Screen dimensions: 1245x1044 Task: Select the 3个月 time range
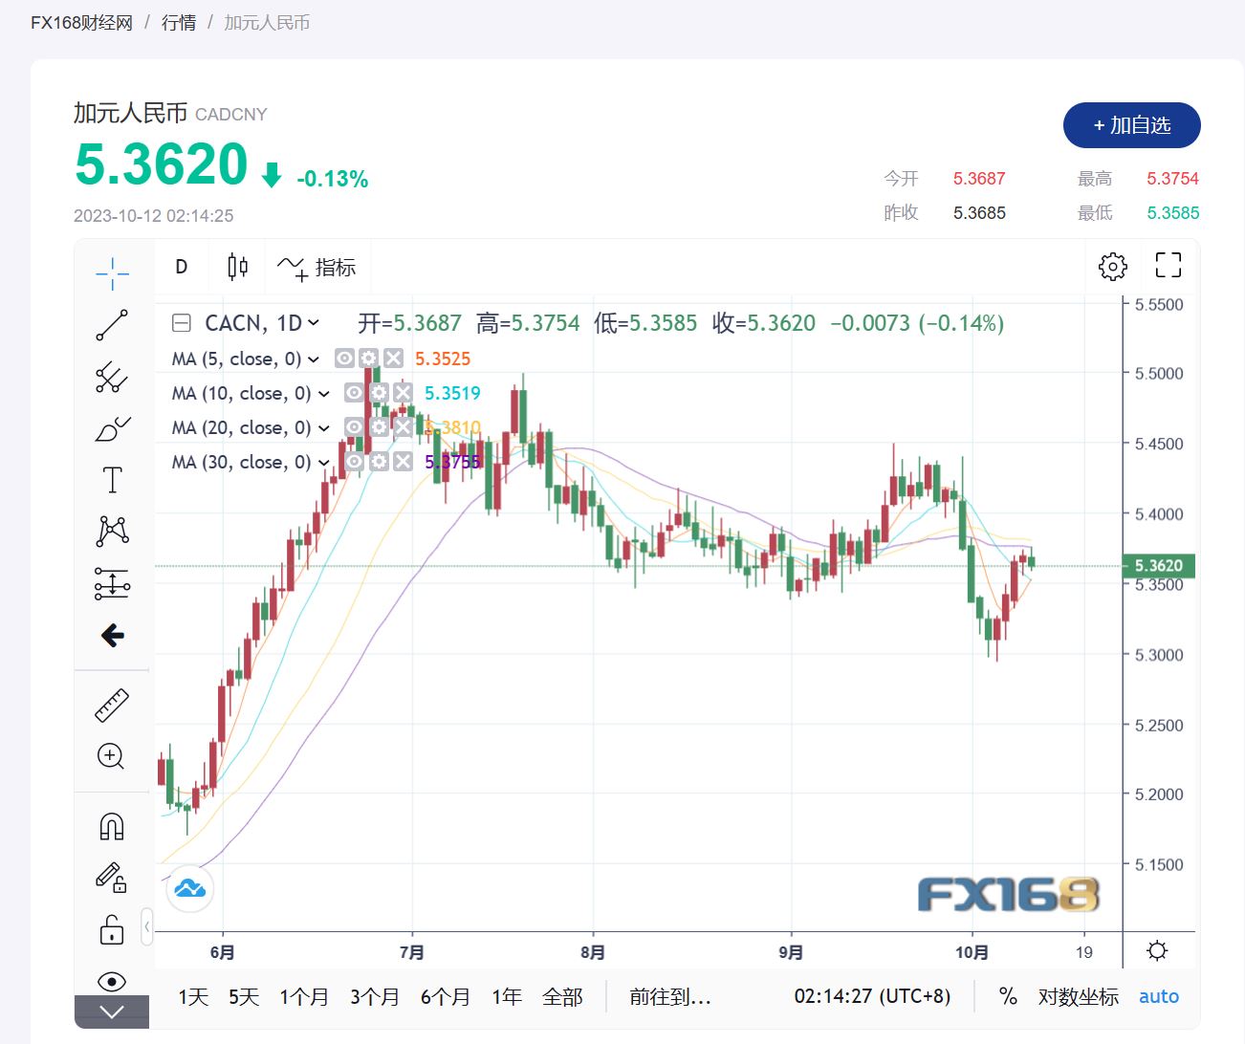coord(375,996)
